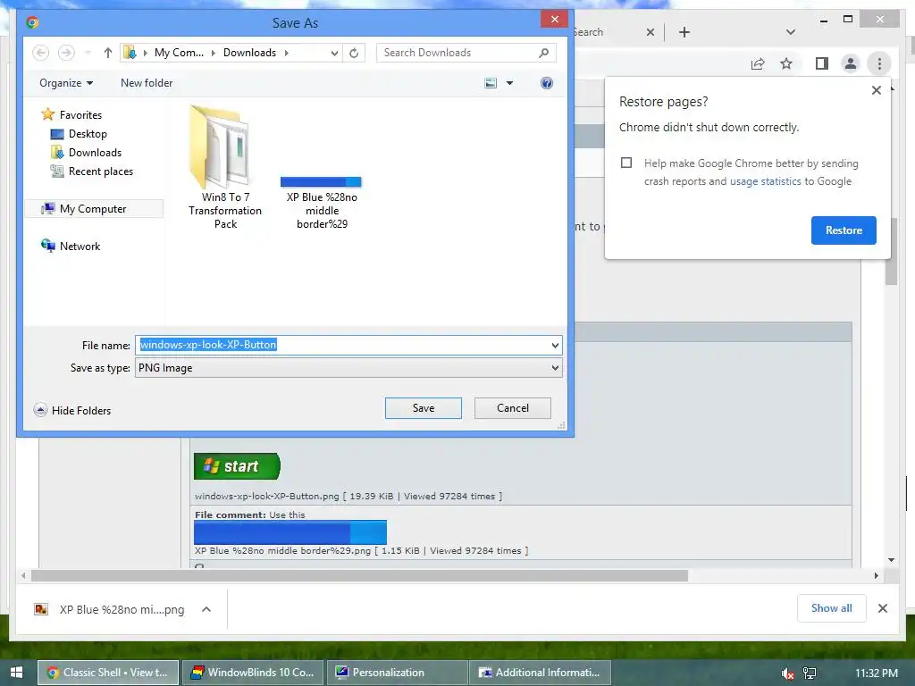915x686 pixels.
Task: Cancel the Save As dialog
Action: coord(512,408)
